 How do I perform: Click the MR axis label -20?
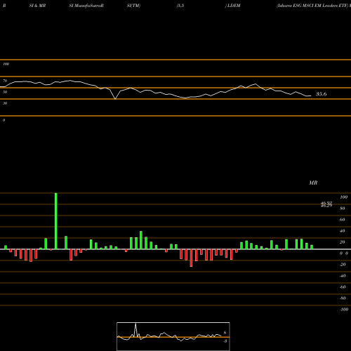click(x=343, y=265)
